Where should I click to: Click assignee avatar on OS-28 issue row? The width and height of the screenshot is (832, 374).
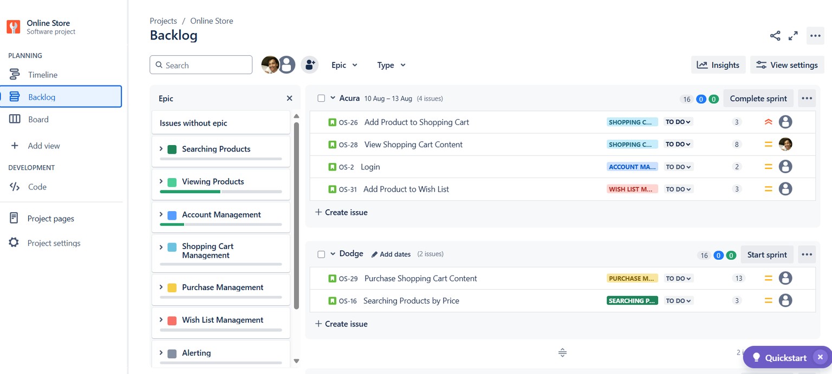(785, 145)
